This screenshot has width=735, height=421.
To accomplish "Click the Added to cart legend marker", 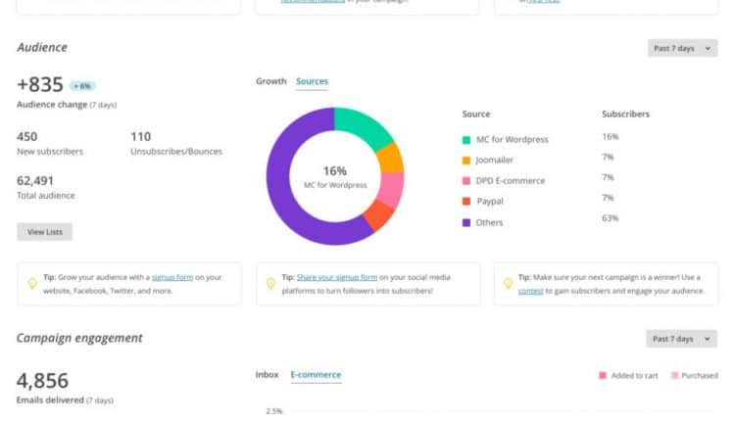I will pyautogui.click(x=603, y=375).
